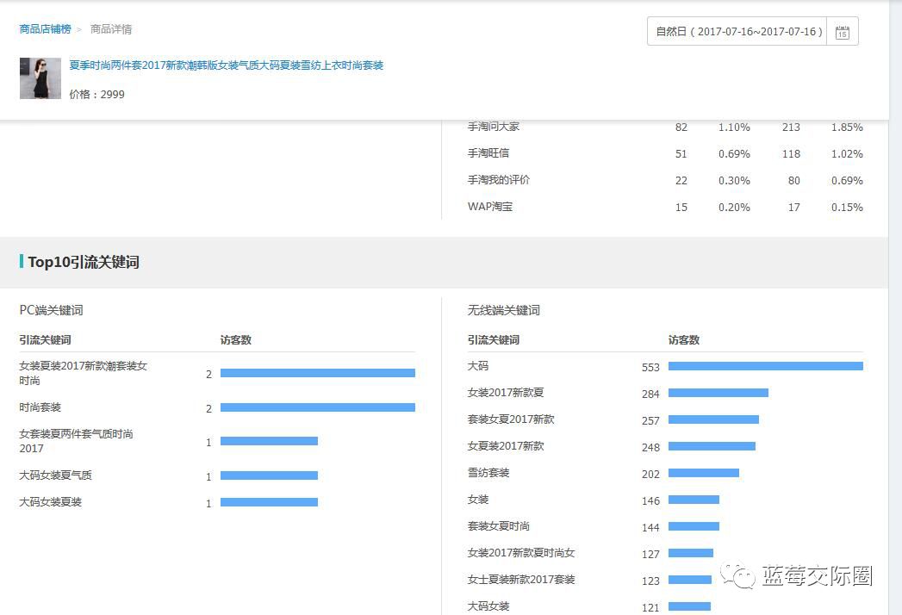Click the bar for 女装2017新款夏

[x=719, y=392]
